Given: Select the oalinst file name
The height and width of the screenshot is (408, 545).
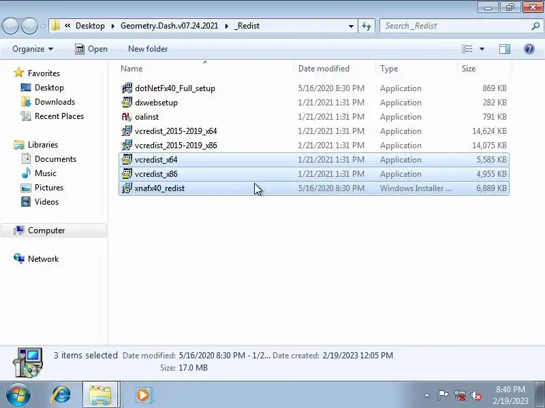Looking at the screenshot, I should pos(146,117).
